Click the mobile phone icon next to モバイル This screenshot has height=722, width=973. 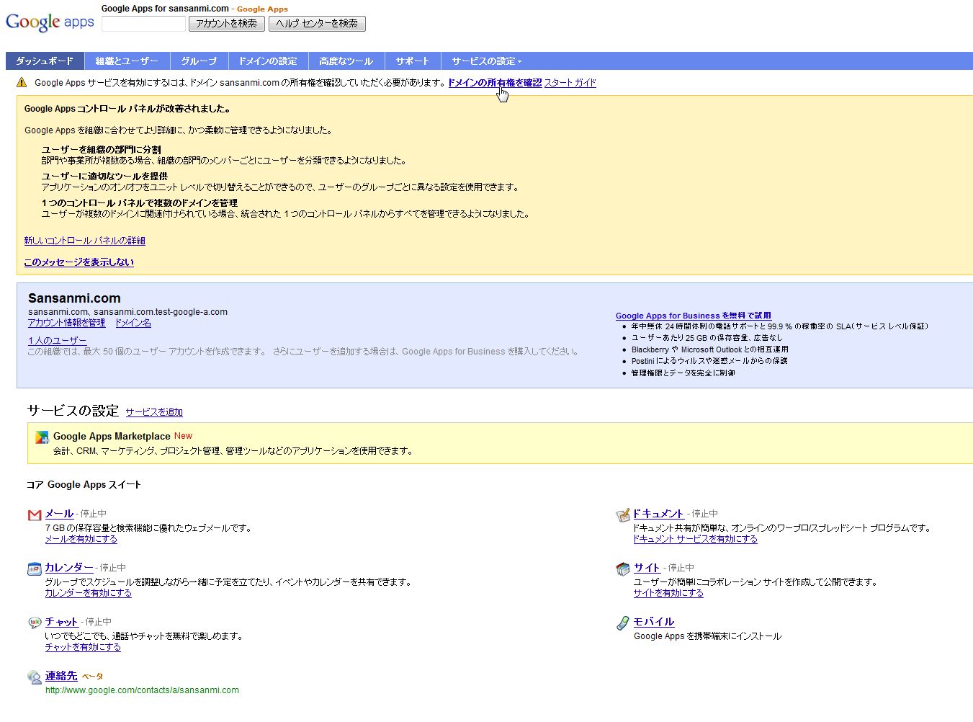pos(623,623)
